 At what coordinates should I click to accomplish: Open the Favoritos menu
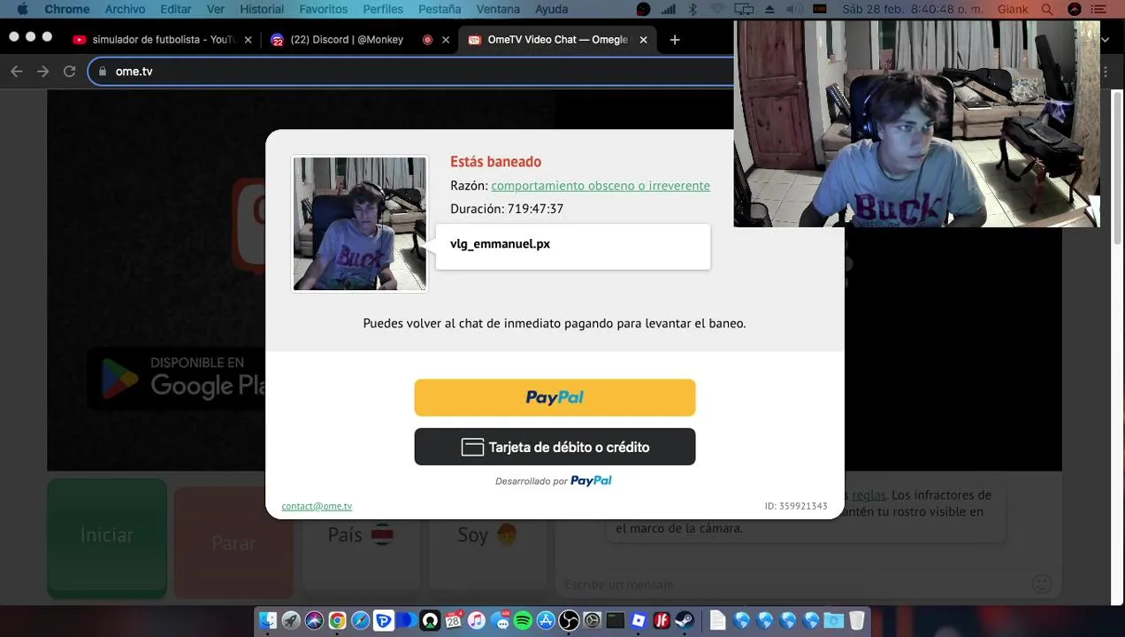pyautogui.click(x=323, y=9)
